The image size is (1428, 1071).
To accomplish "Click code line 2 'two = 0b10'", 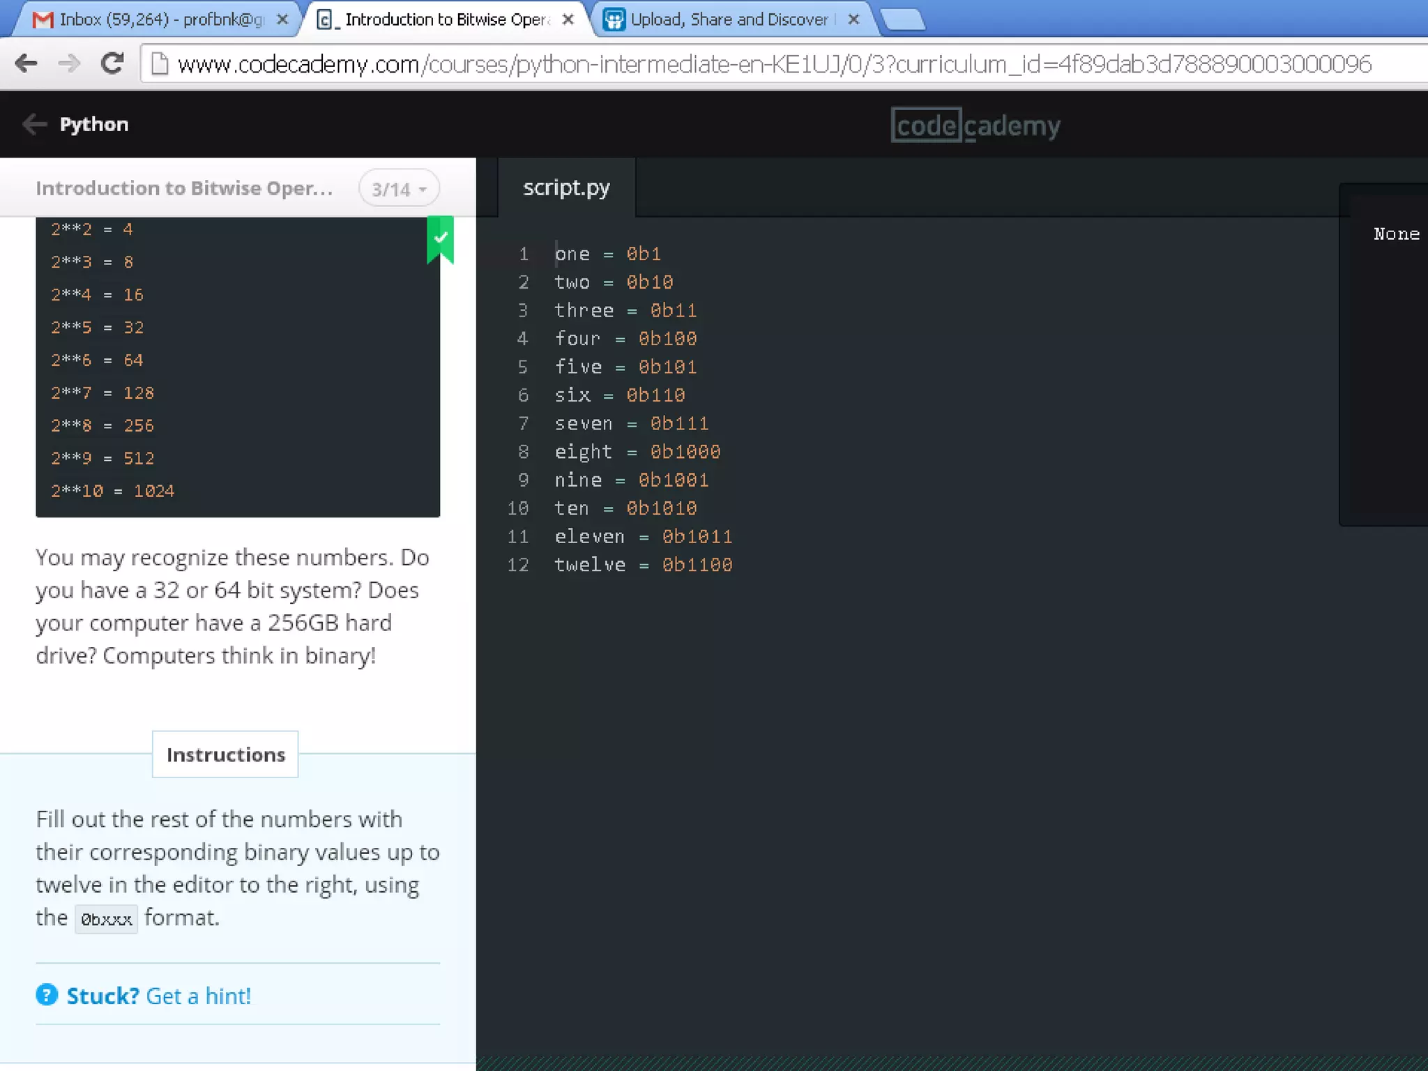I will [614, 282].
